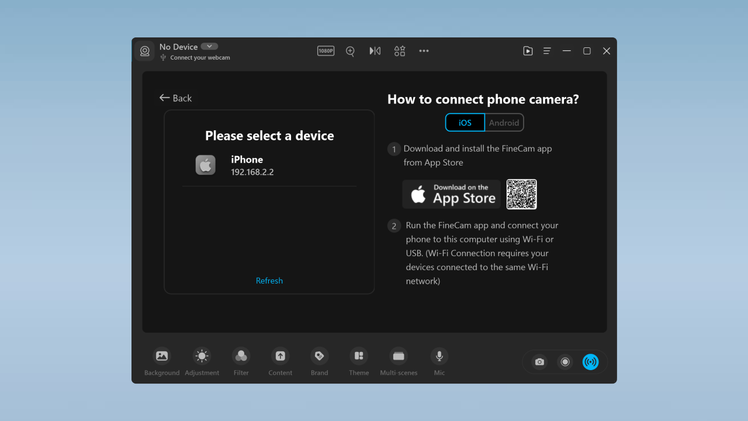The width and height of the screenshot is (748, 421).
Task: Go Back to previous screen
Action: 176,98
